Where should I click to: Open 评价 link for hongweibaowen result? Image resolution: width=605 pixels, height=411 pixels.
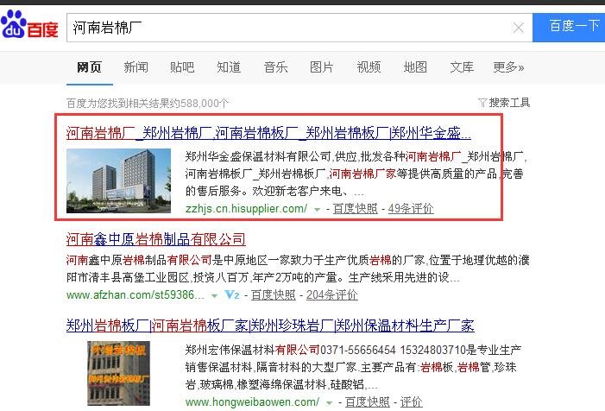pyautogui.click(x=412, y=402)
